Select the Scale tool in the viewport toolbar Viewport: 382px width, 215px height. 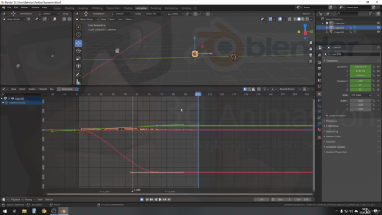point(78,59)
